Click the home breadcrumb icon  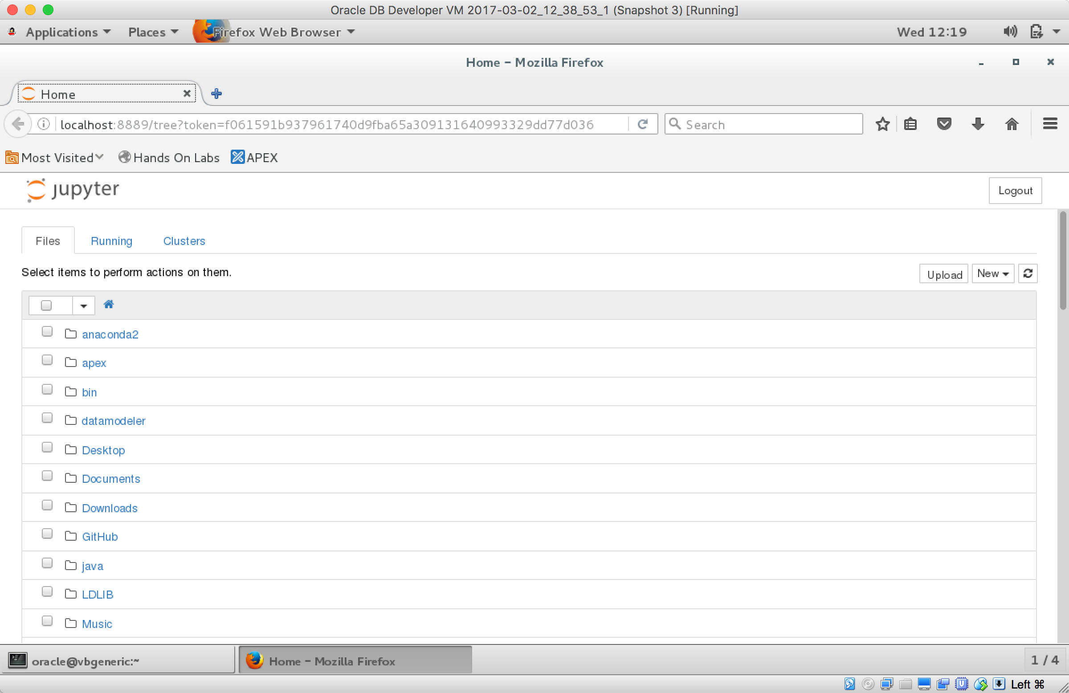coord(108,305)
